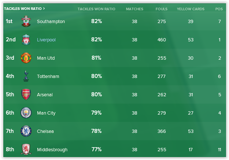Screen dimensions: 229x160
Task: Click the Middlesbrough club crest
Action: point(26,150)
